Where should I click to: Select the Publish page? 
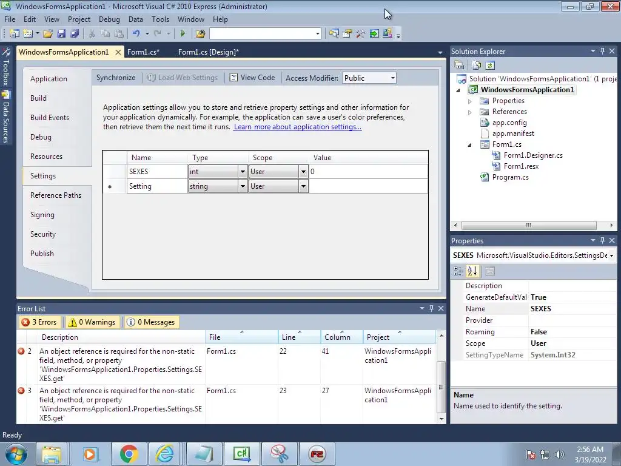click(x=42, y=254)
